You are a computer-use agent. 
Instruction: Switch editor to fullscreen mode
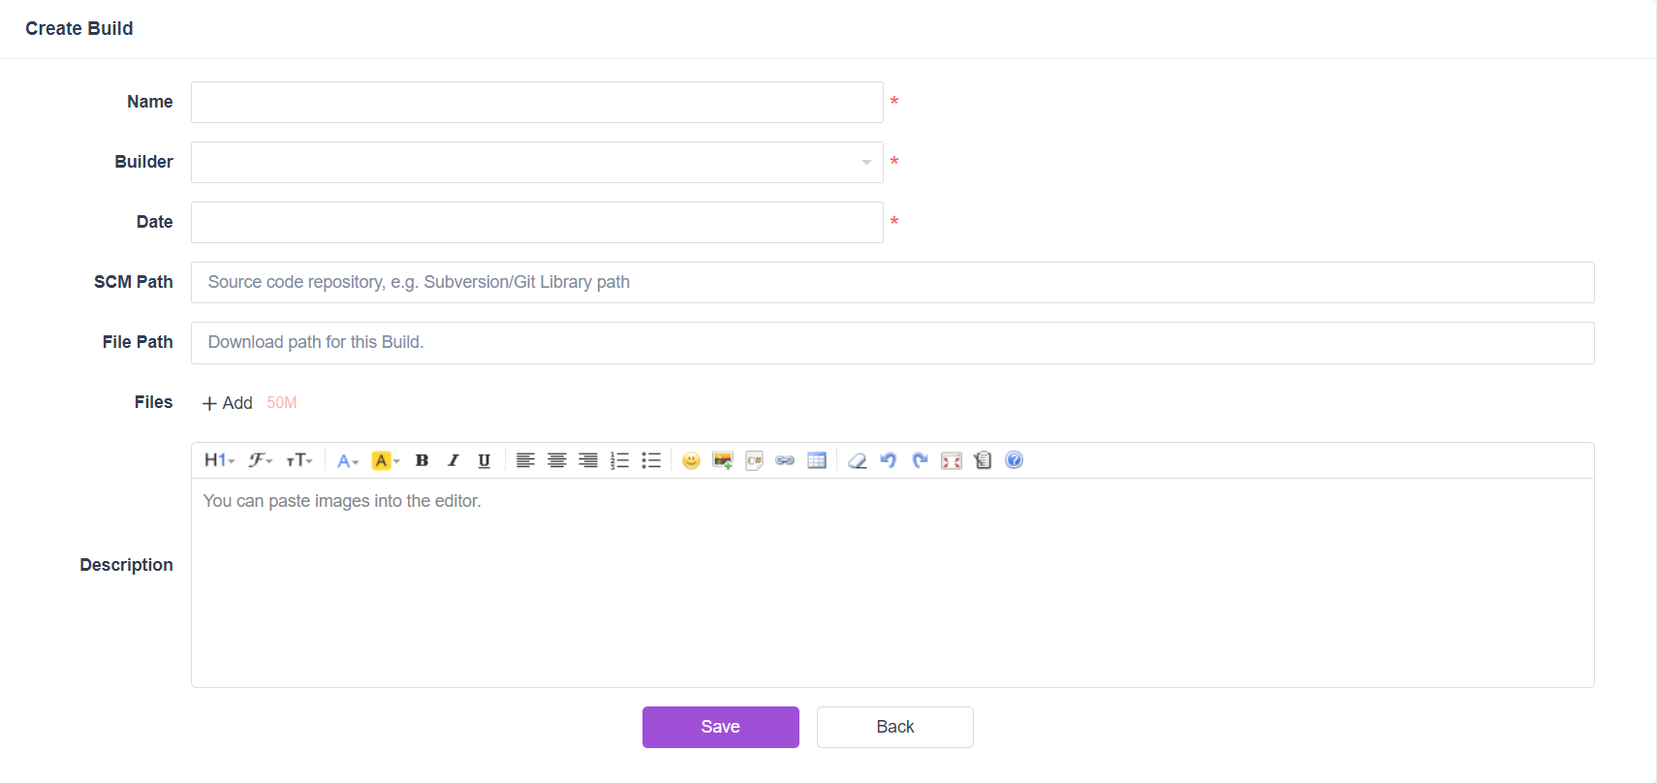pos(952,460)
